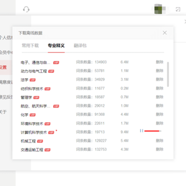Delete the 化学 dictionary

160,114
